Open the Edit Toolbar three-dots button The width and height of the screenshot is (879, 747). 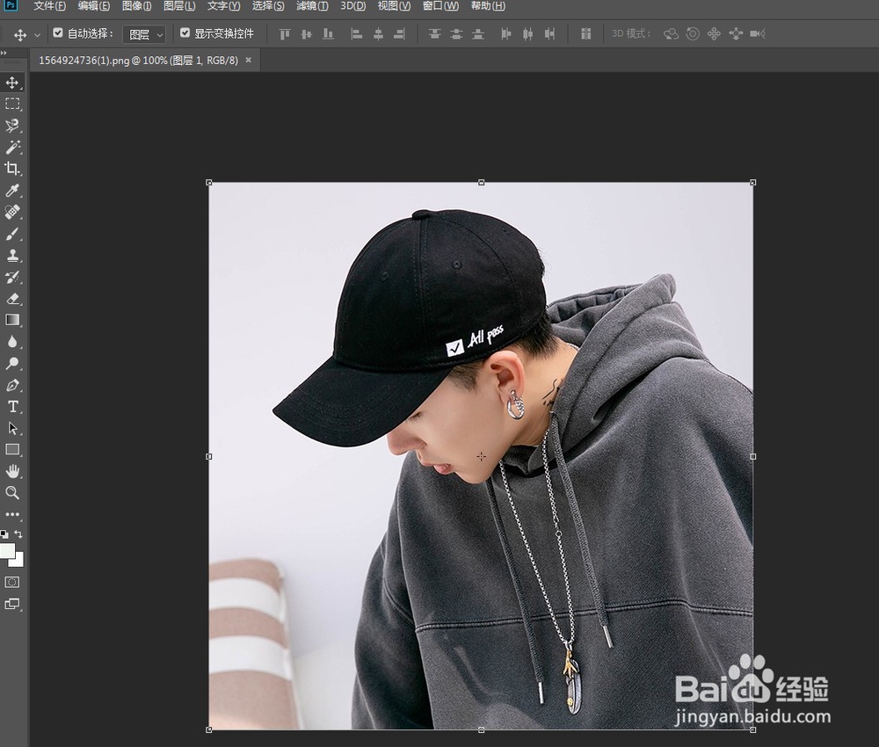point(12,514)
